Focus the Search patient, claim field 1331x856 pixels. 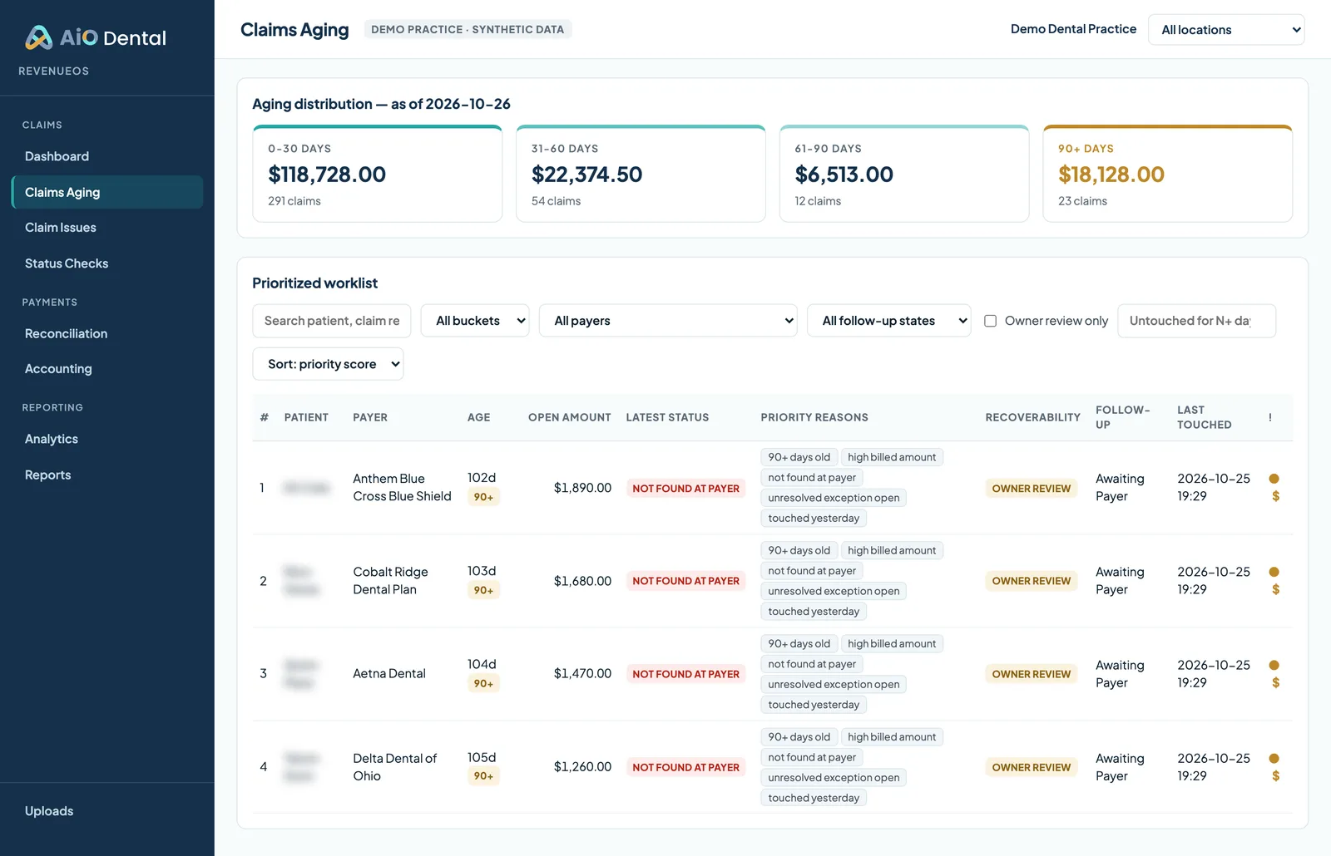(332, 321)
